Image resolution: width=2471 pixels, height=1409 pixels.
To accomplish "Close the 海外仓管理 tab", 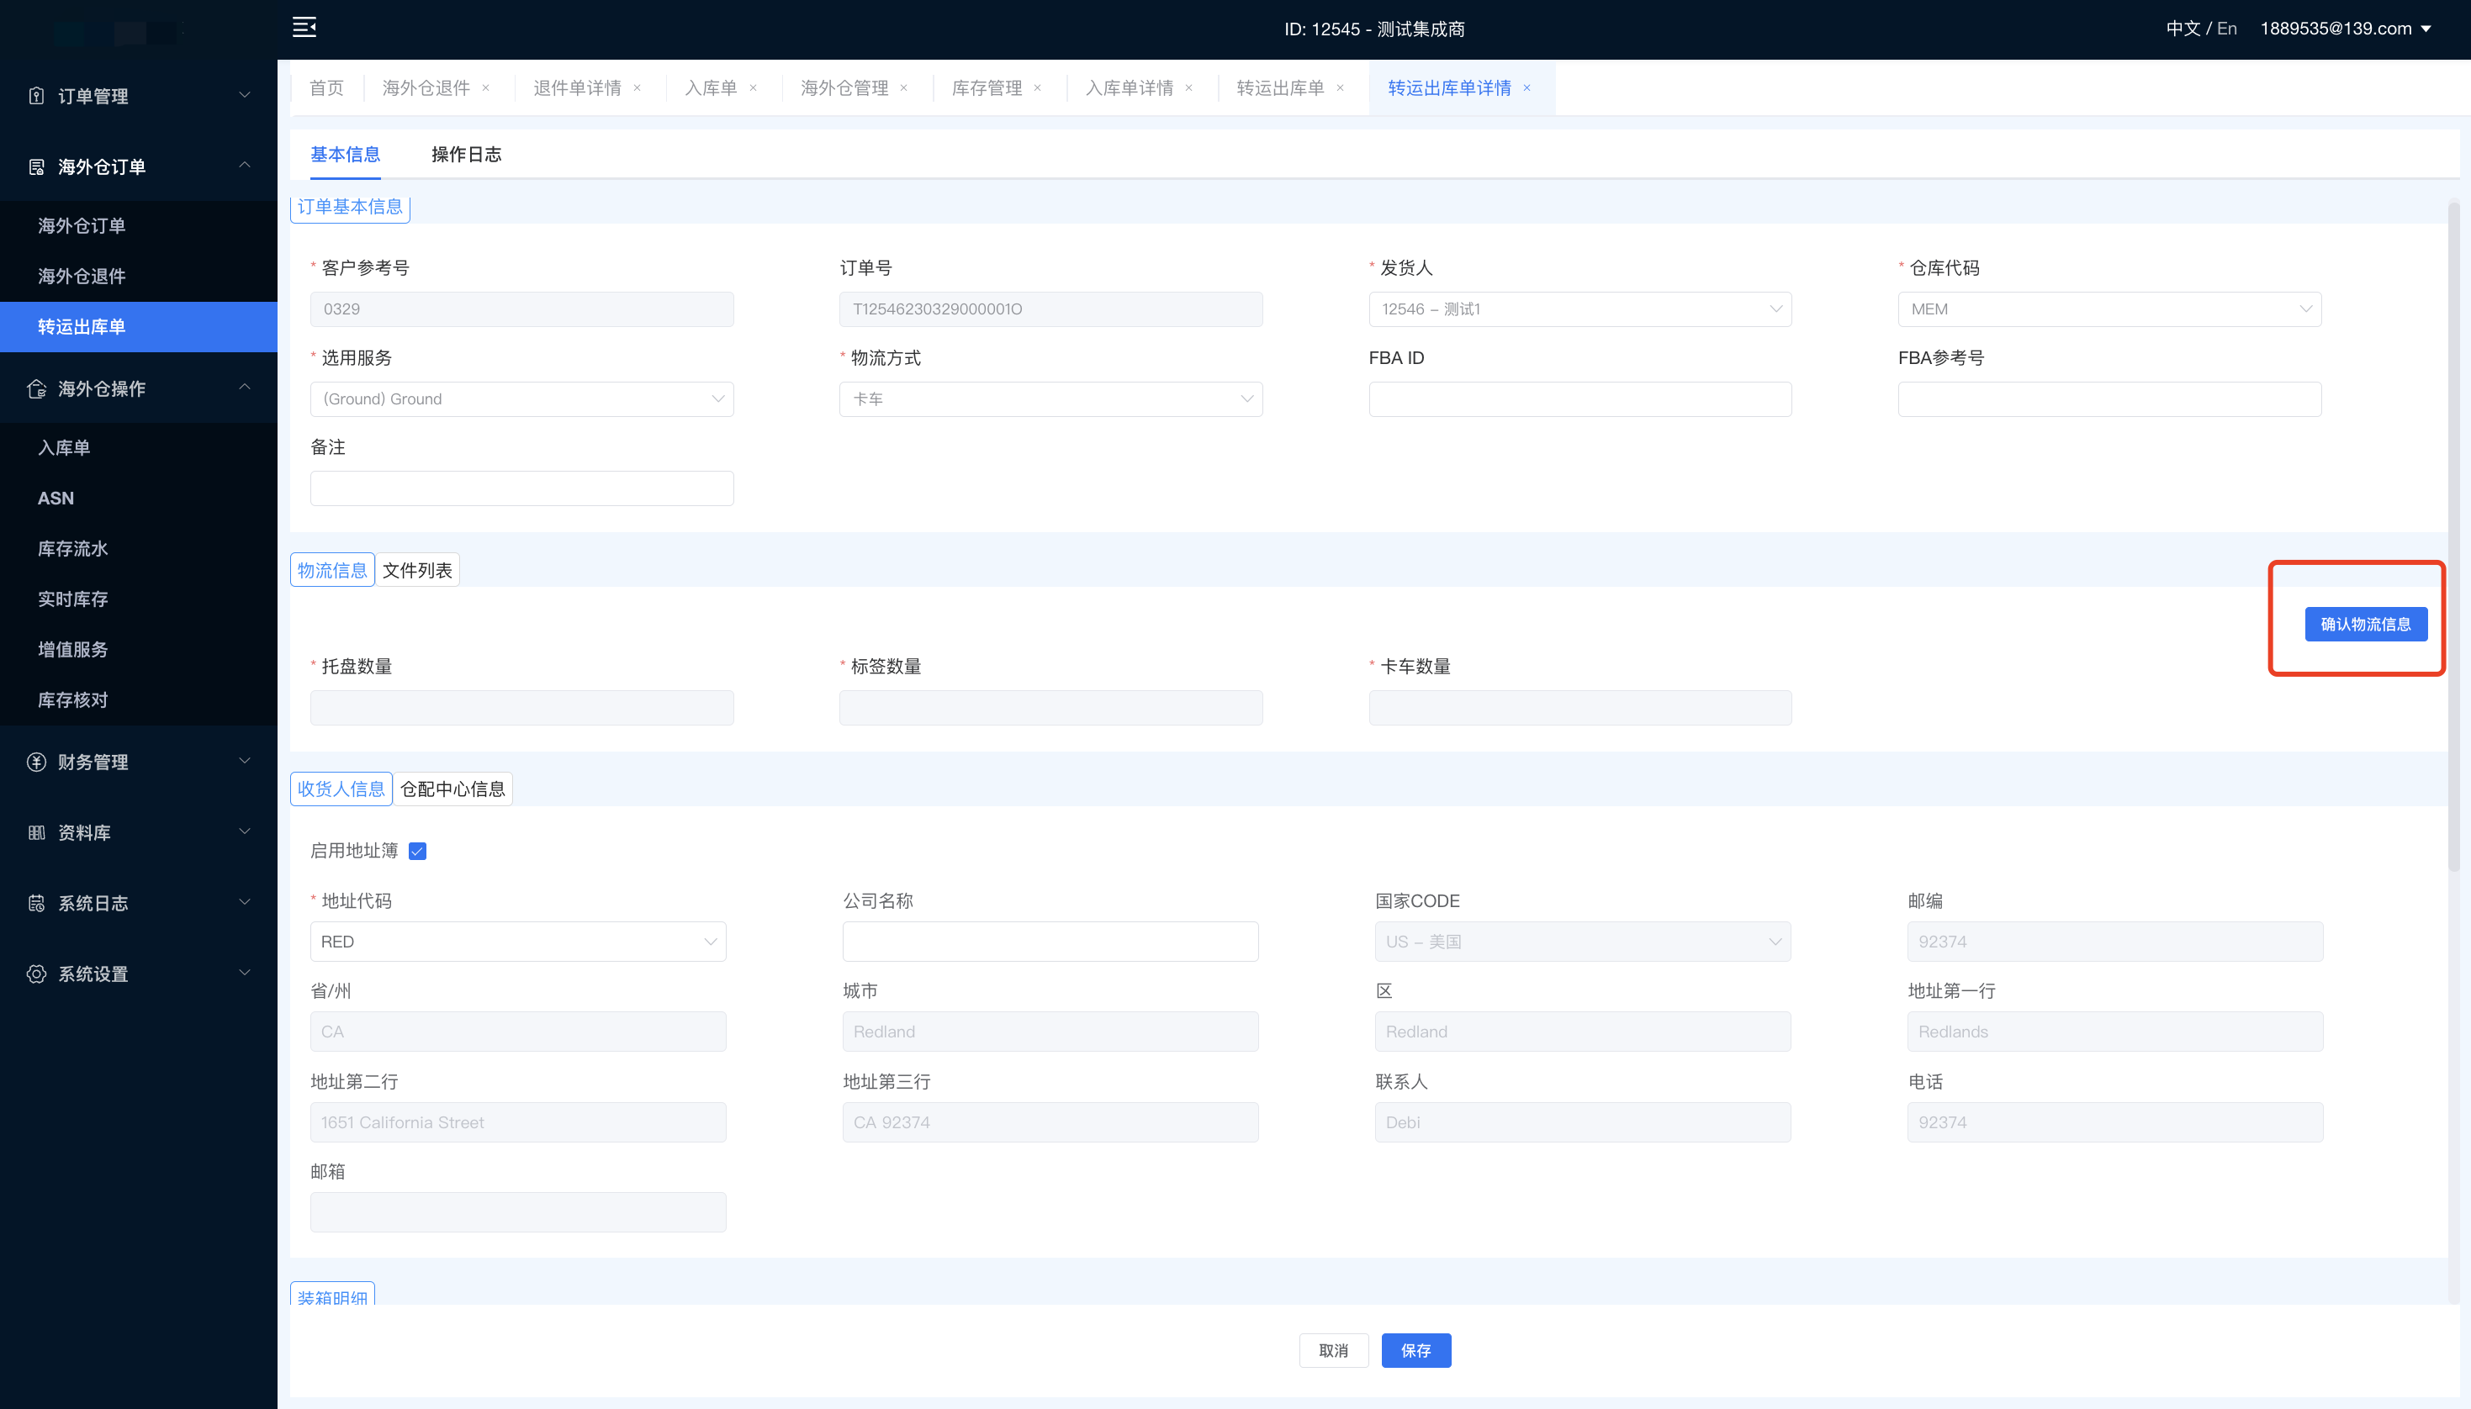I will [x=904, y=88].
